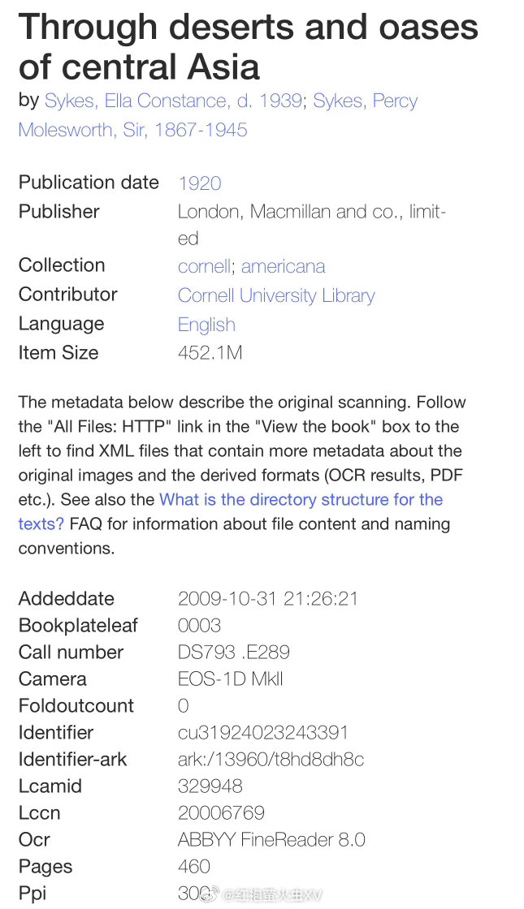Screen dimensions: 524x909
Task: Click the ark:/13960/t8hd8dh8c identifier value
Action: pos(271,760)
